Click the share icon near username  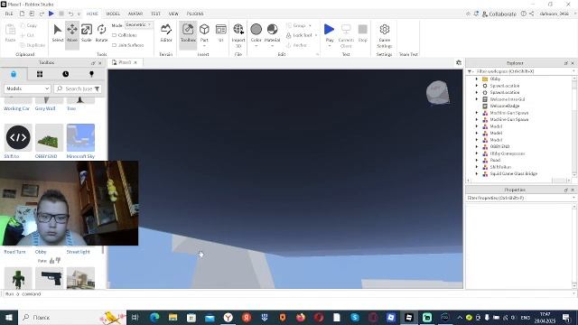pyautogui.click(x=532, y=14)
